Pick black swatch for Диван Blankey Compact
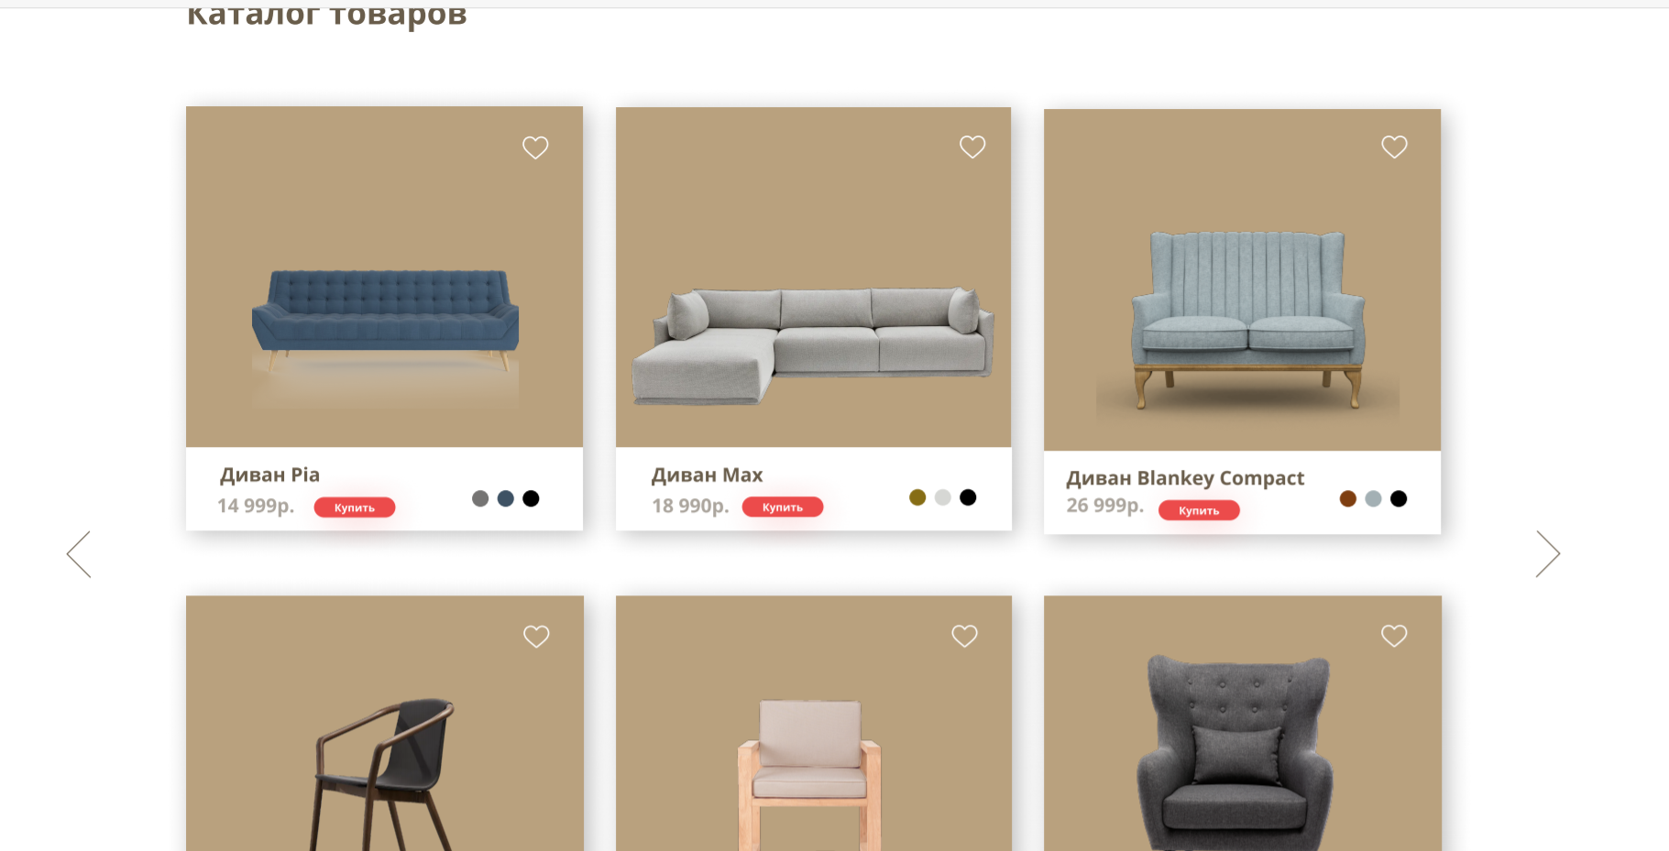 [1399, 498]
